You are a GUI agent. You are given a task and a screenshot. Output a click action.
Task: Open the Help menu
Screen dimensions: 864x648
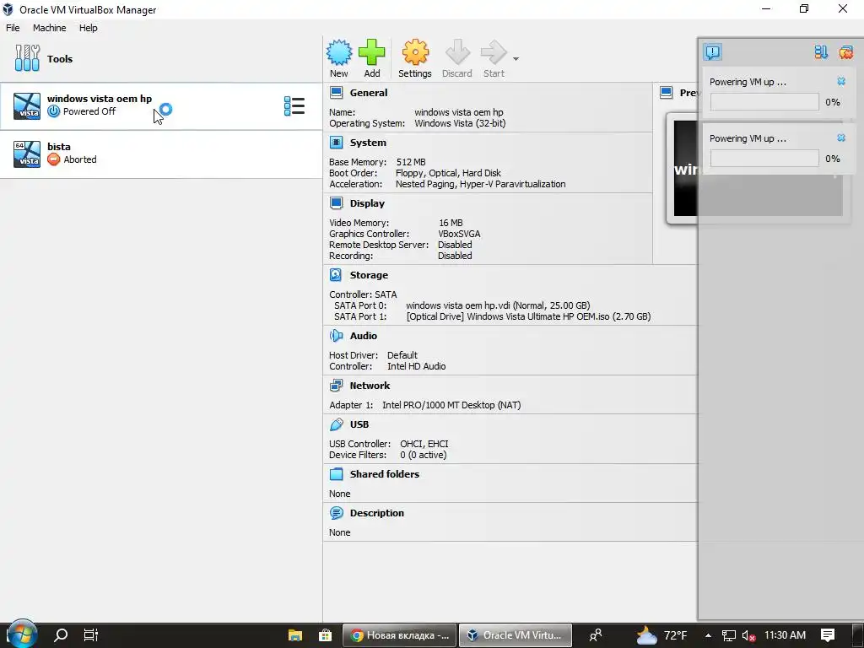[88, 28]
